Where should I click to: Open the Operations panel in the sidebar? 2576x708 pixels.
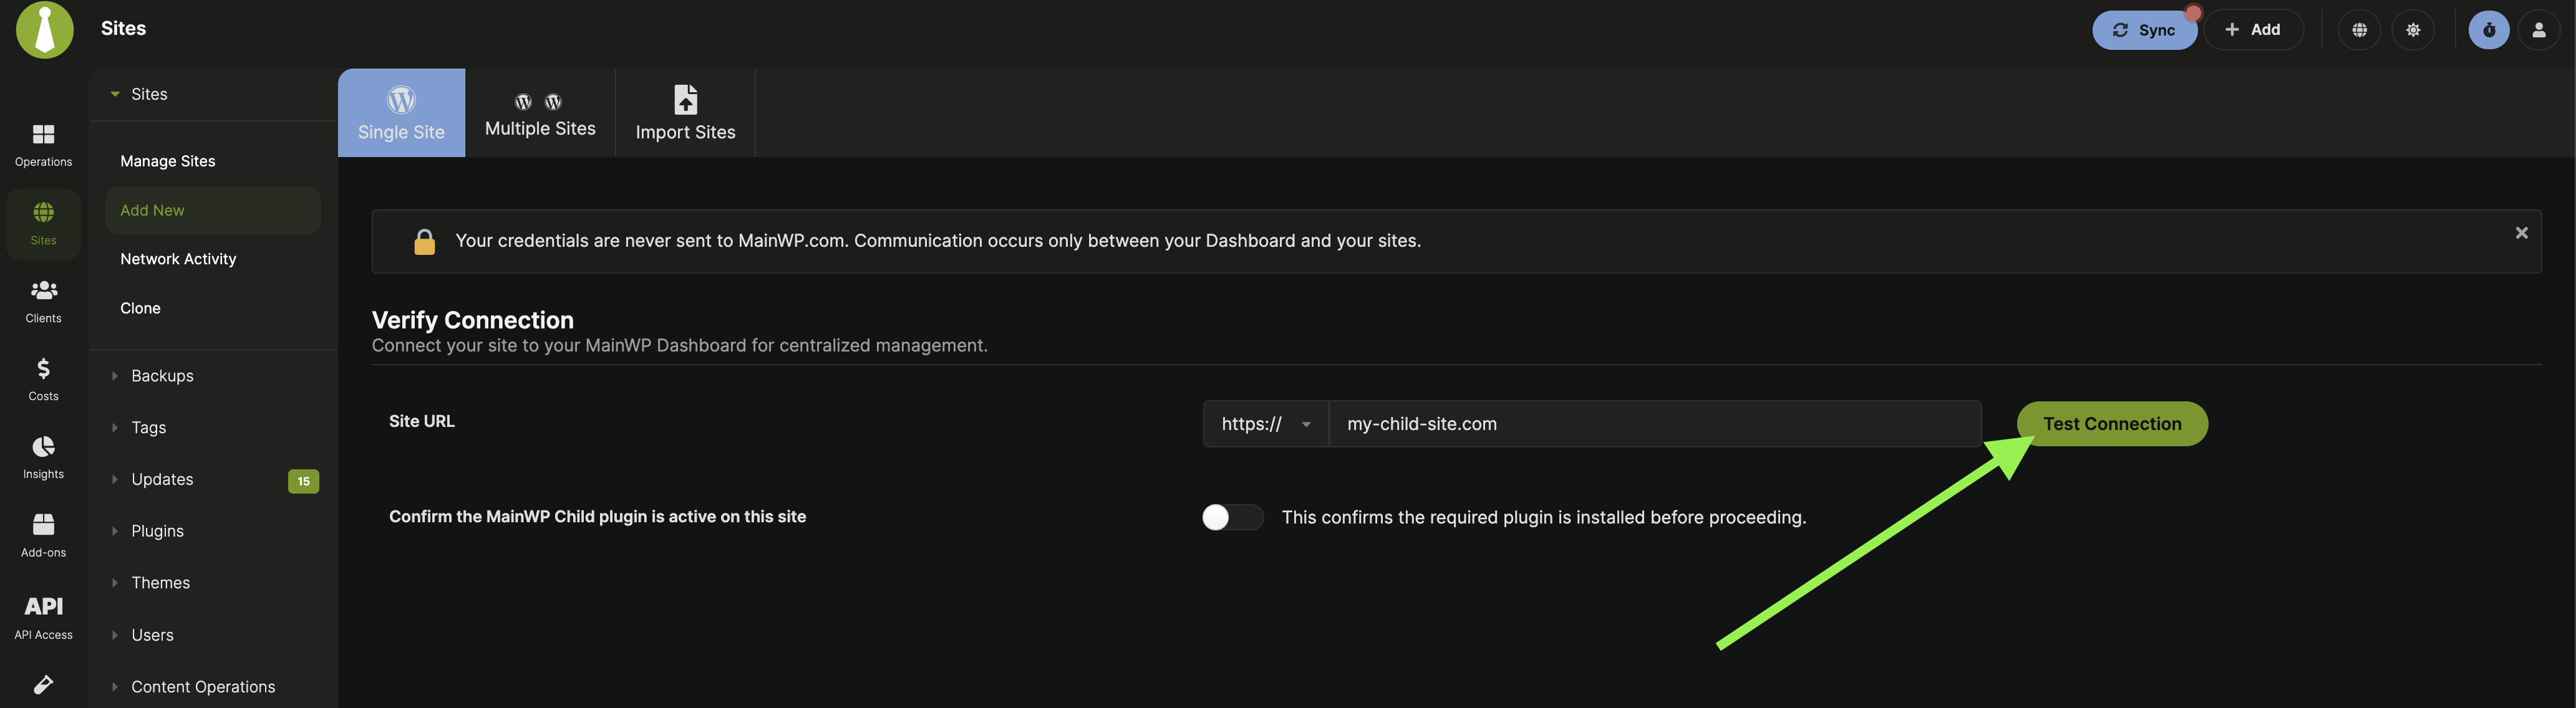coord(43,143)
